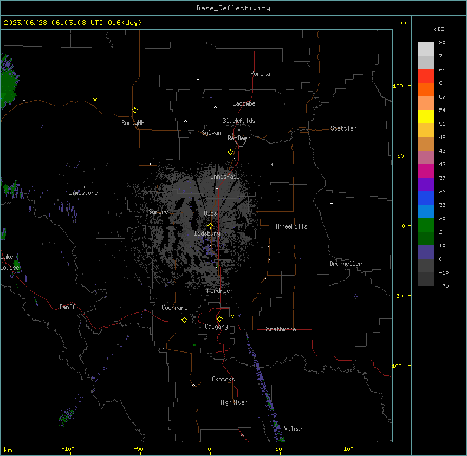Select the red 60-65 dBZ legend swatch
467x456 pixels.
coord(426,76)
